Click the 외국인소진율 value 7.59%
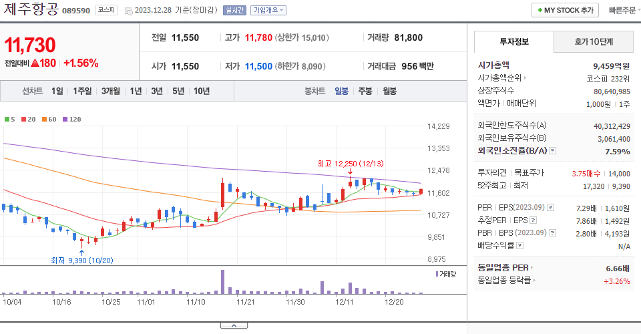The height and width of the screenshot is (334, 641). pyautogui.click(x=617, y=152)
